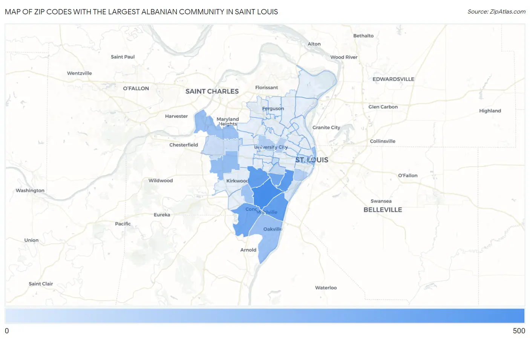Click the O'Fallon label east of St. Louis
Image resolution: width=530 pixels, height=339 pixels.
pos(408,176)
